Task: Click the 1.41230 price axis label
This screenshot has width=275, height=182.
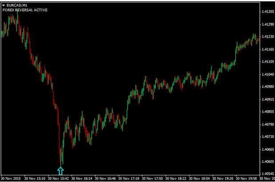Action: (267, 37)
